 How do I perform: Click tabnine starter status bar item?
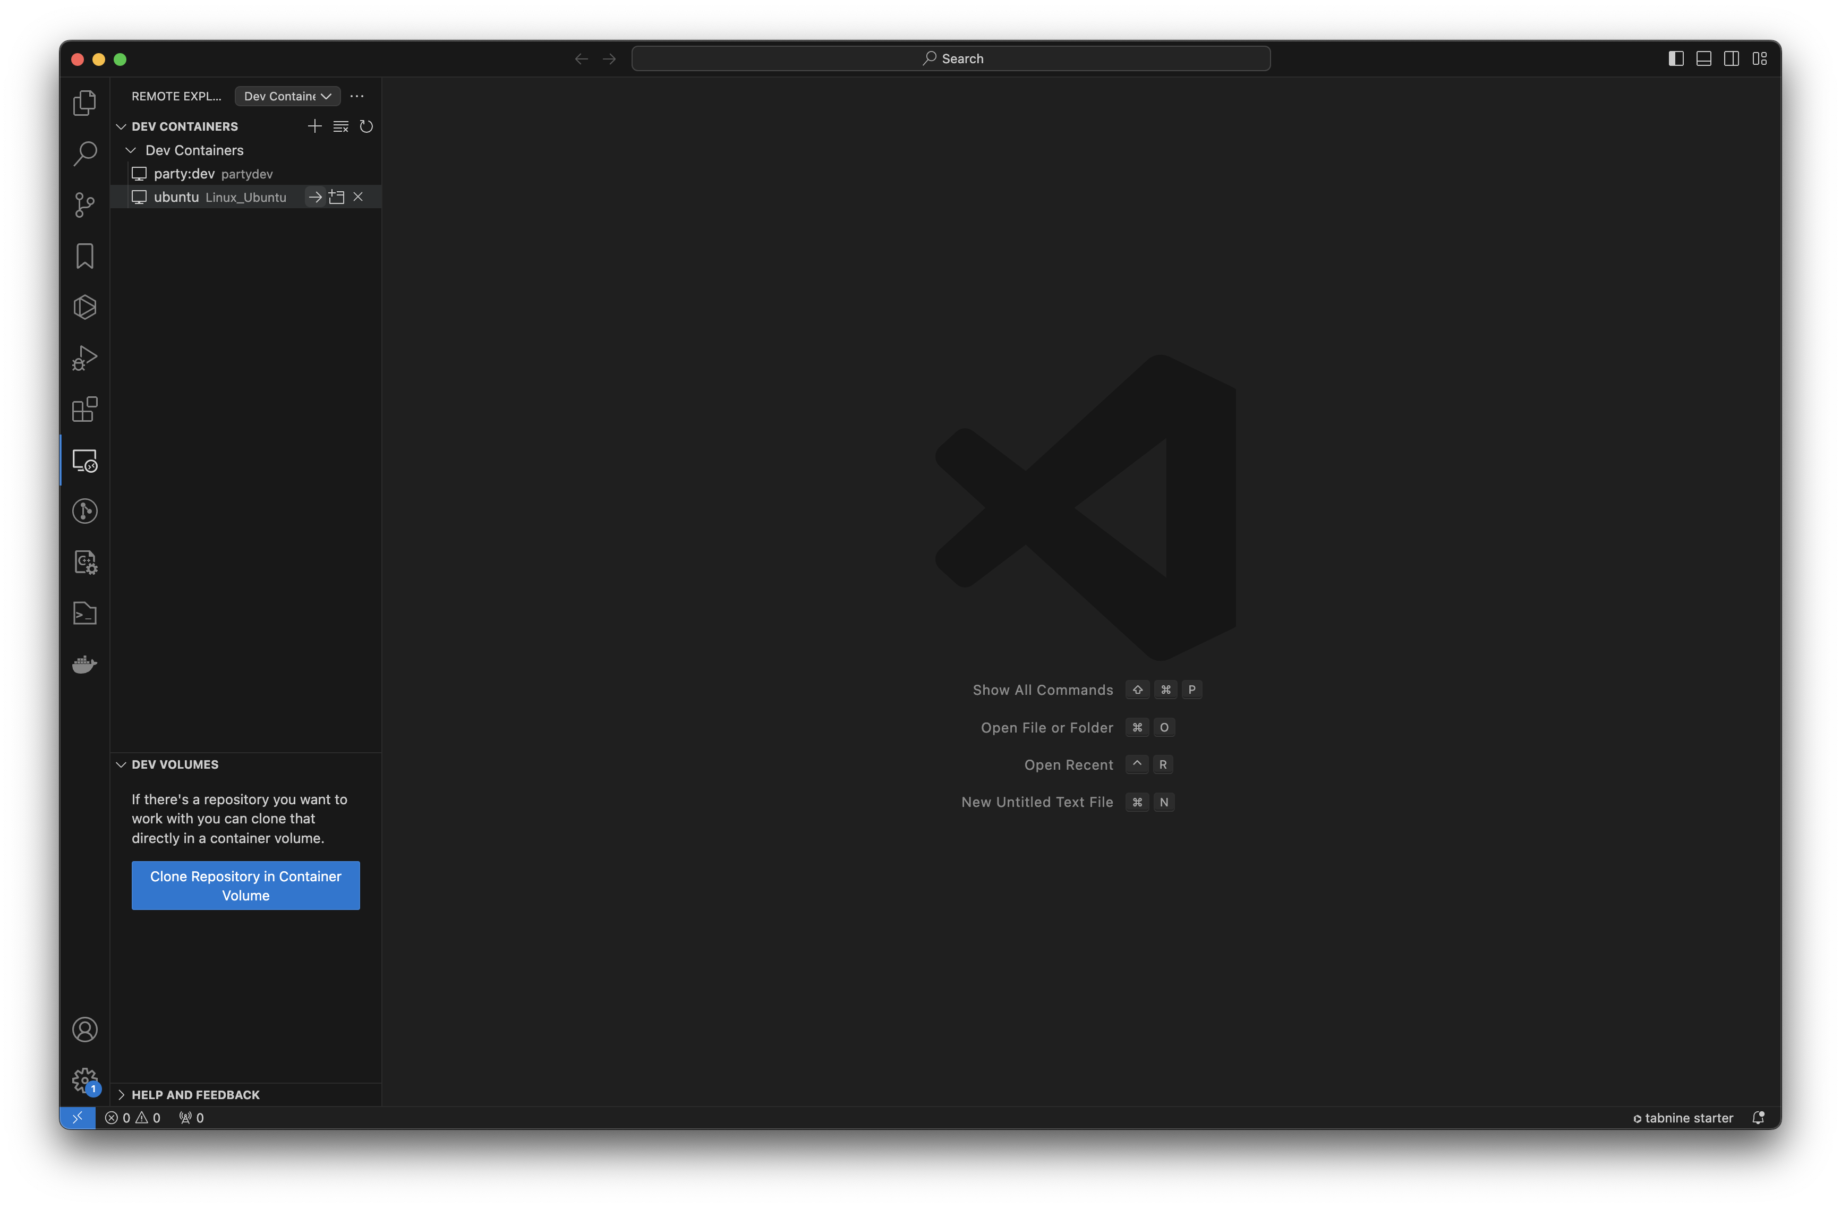click(1683, 1118)
